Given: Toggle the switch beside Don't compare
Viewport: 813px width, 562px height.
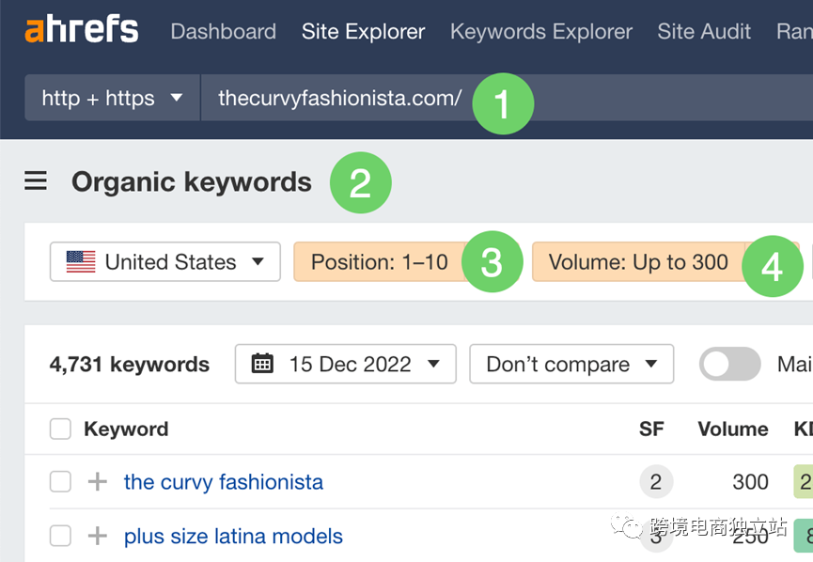Looking at the screenshot, I should click(x=729, y=364).
